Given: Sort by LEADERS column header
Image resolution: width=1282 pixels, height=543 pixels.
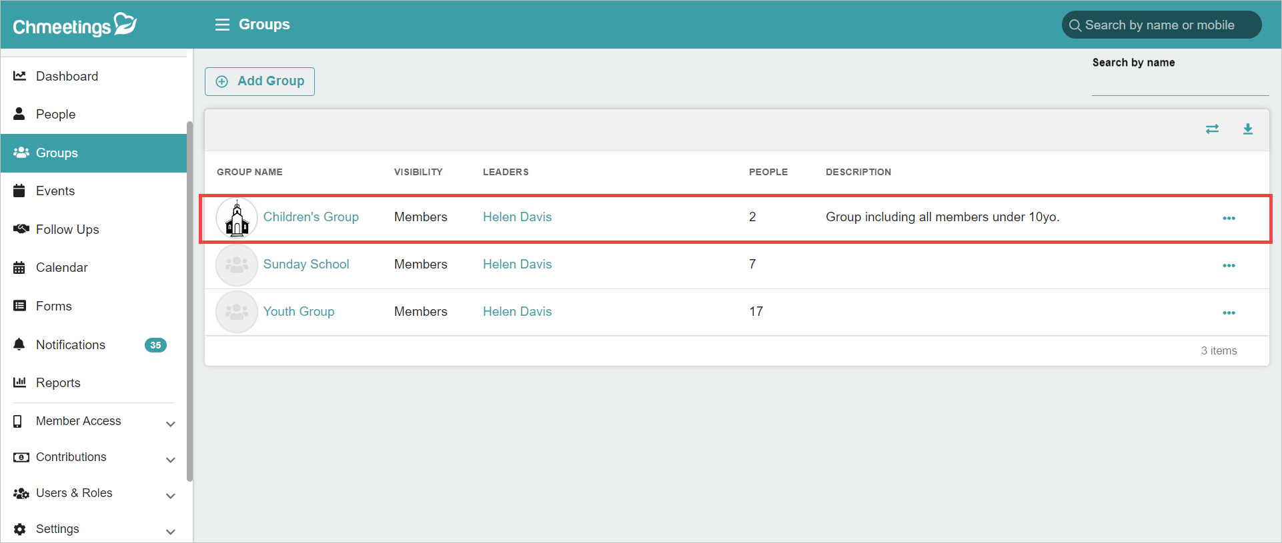Looking at the screenshot, I should tap(506, 172).
